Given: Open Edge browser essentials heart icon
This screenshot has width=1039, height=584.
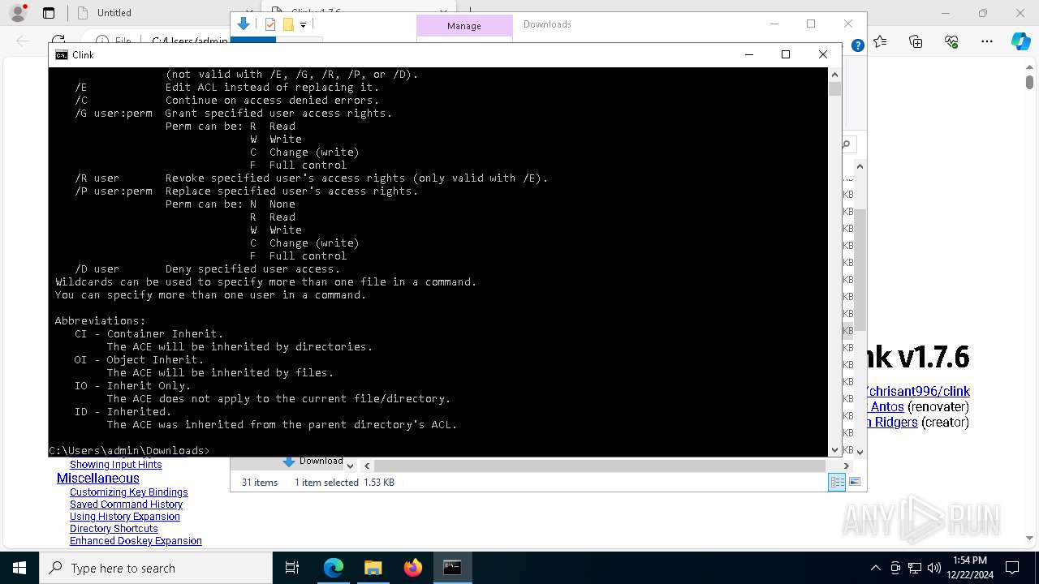Looking at the screenshot, I should 951,41.
